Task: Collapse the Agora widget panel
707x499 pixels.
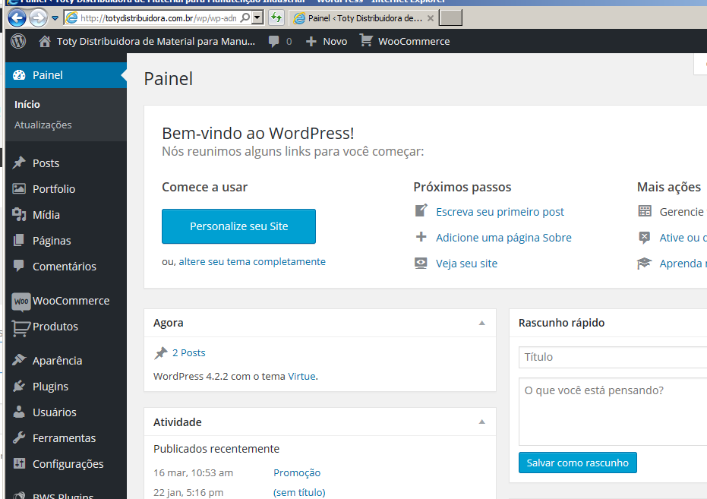Action: point(481,323)
